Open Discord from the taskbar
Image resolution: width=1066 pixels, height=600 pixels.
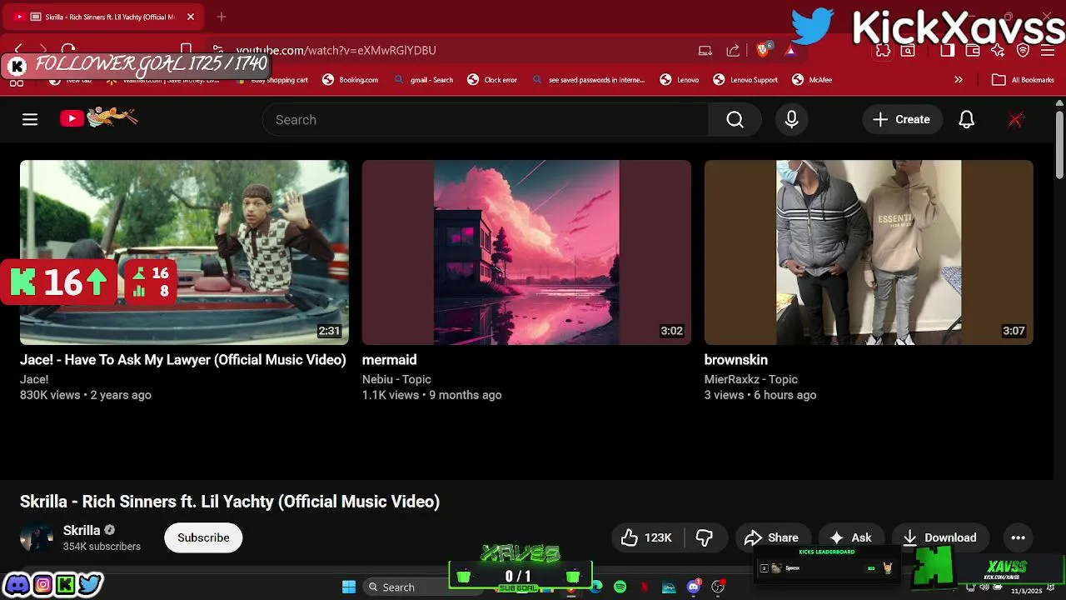[x=693, y=587]
